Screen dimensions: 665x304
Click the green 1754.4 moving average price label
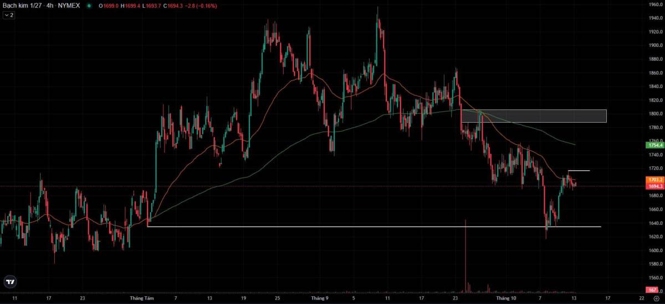coord(655,145)
